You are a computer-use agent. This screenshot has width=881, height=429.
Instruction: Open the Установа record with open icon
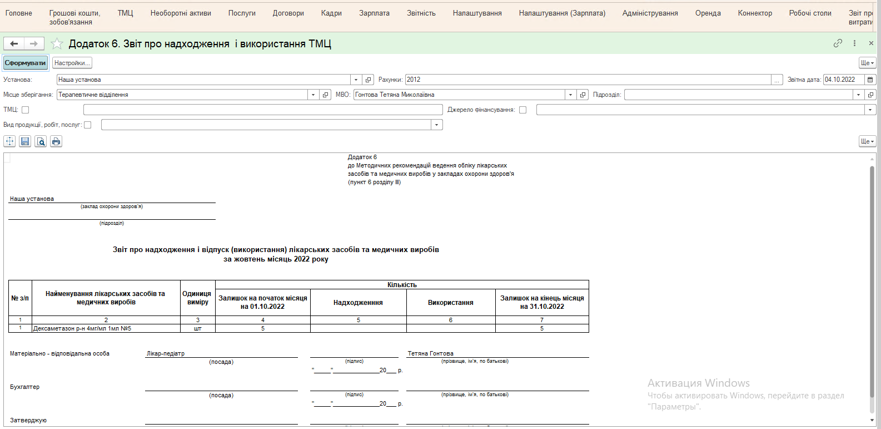(368, 80)
